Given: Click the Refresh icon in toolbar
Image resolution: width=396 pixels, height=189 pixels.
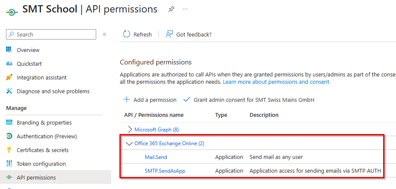Looking at the screenshot, I should click(127, 34).
